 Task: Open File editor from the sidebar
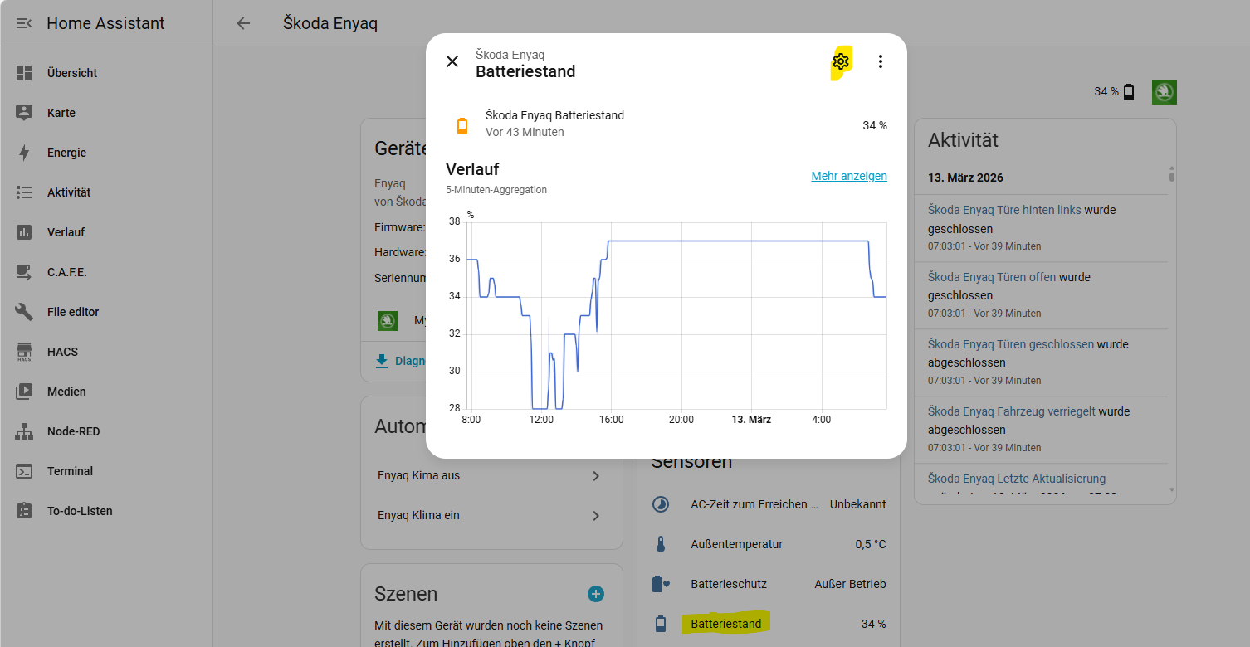pos(73,312)
